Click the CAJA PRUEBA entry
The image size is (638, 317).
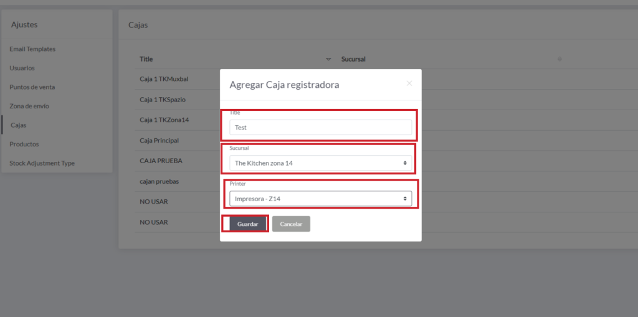[161, 161]
